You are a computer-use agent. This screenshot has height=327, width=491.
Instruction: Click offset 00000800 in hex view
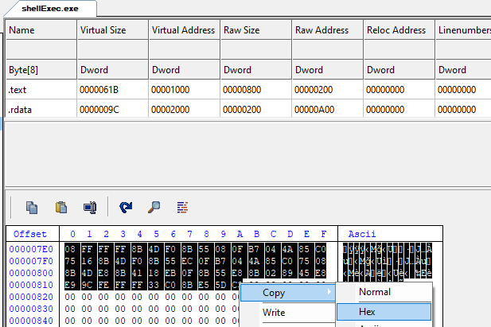[31, 273]
